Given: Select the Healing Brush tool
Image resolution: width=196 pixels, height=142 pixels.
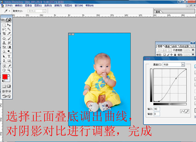Looking at the screenshot, I should [x=4, y=39].
